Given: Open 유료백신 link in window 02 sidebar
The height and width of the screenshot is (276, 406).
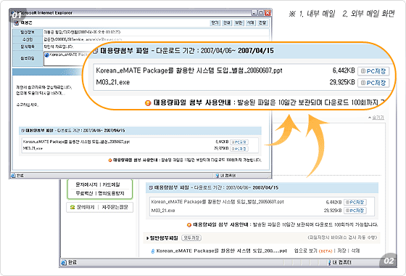Looking at the screenshot, I should 84,193.
